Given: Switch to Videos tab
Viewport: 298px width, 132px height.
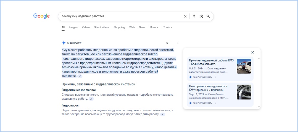Looking at the screenshot, I should coord(86,27).
